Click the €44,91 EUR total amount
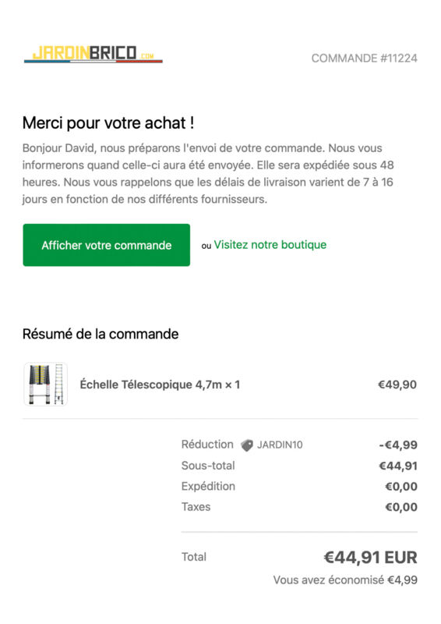 click(370, 557)
